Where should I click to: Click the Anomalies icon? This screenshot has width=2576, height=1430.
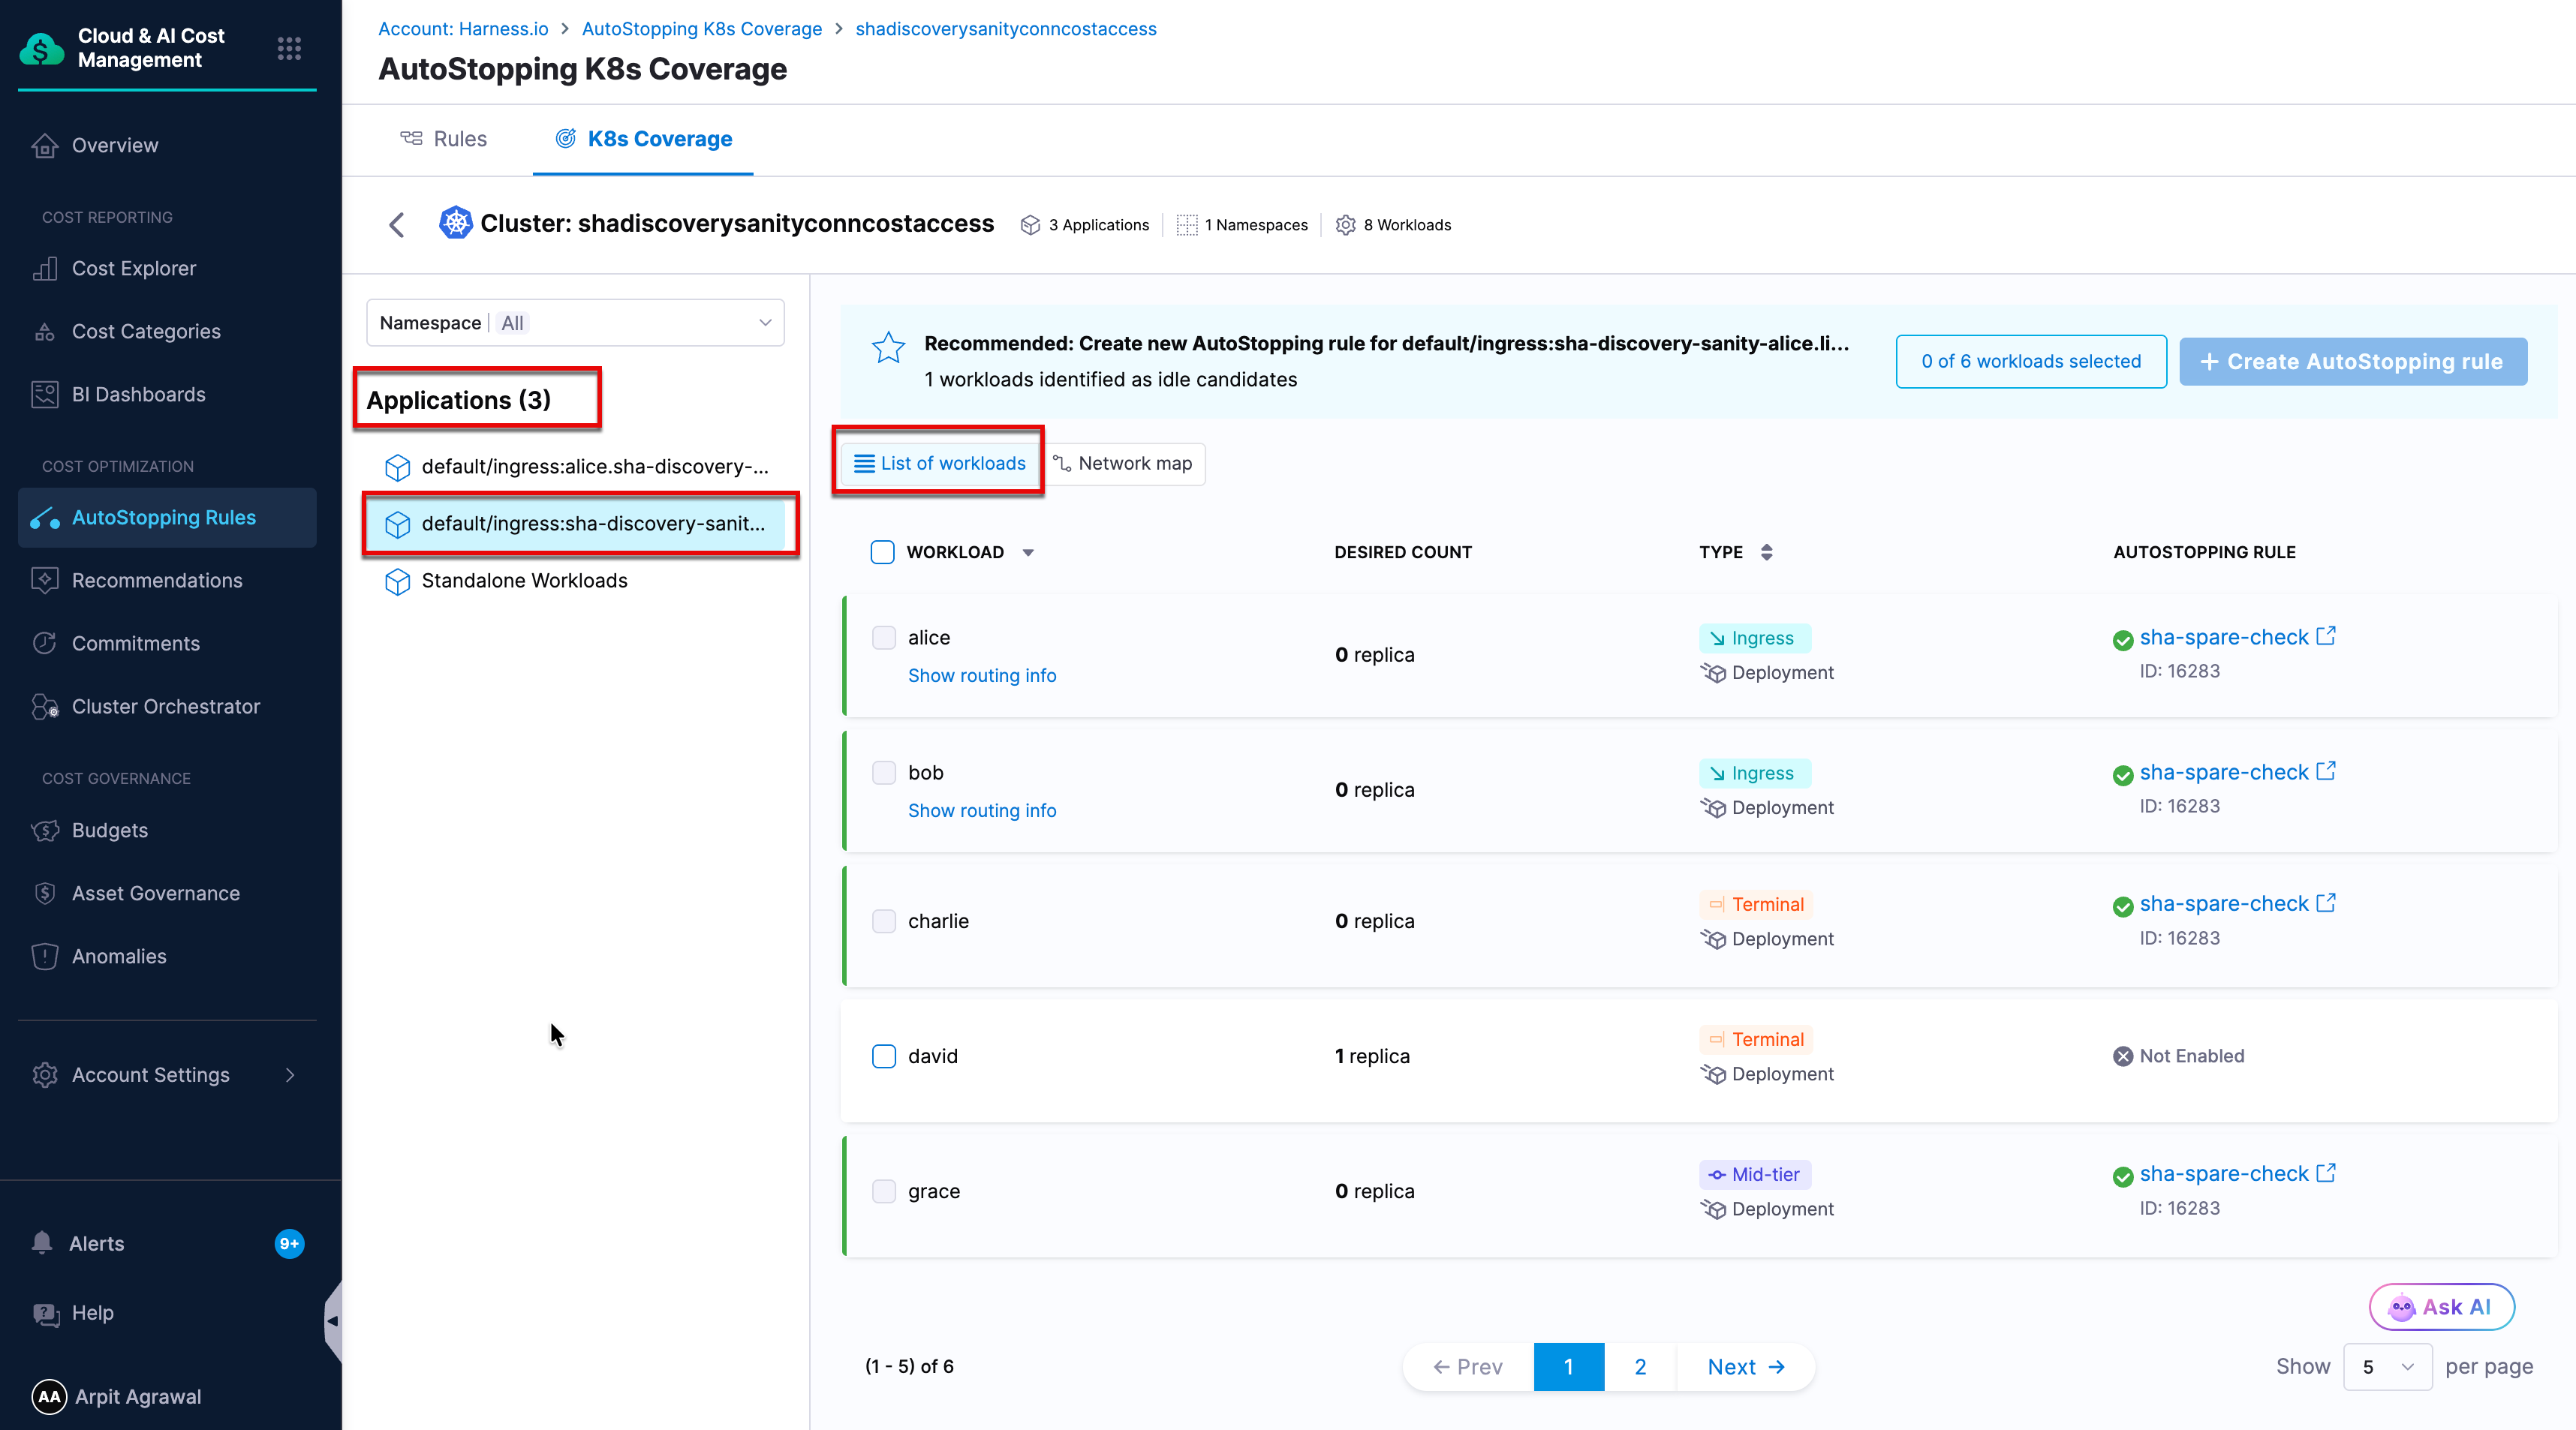pos(45,957)
